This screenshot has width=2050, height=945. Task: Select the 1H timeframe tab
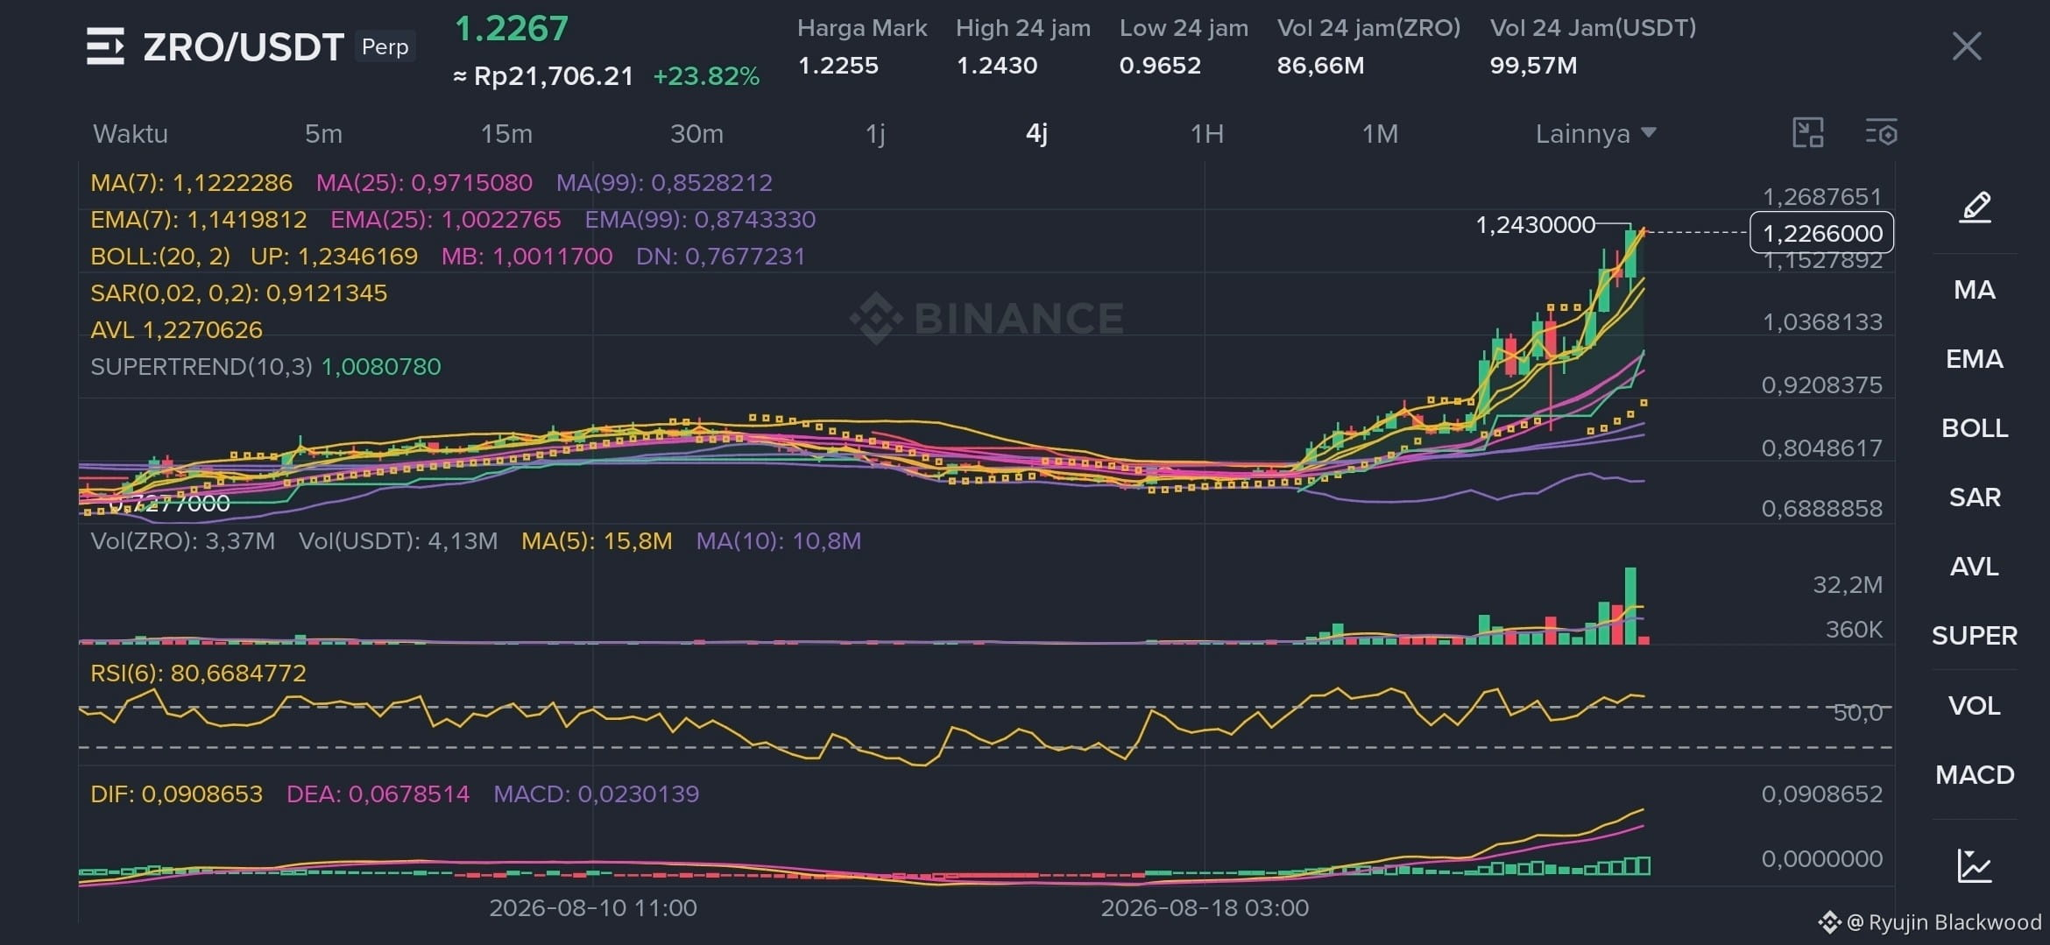click(x=1206, y=134)
